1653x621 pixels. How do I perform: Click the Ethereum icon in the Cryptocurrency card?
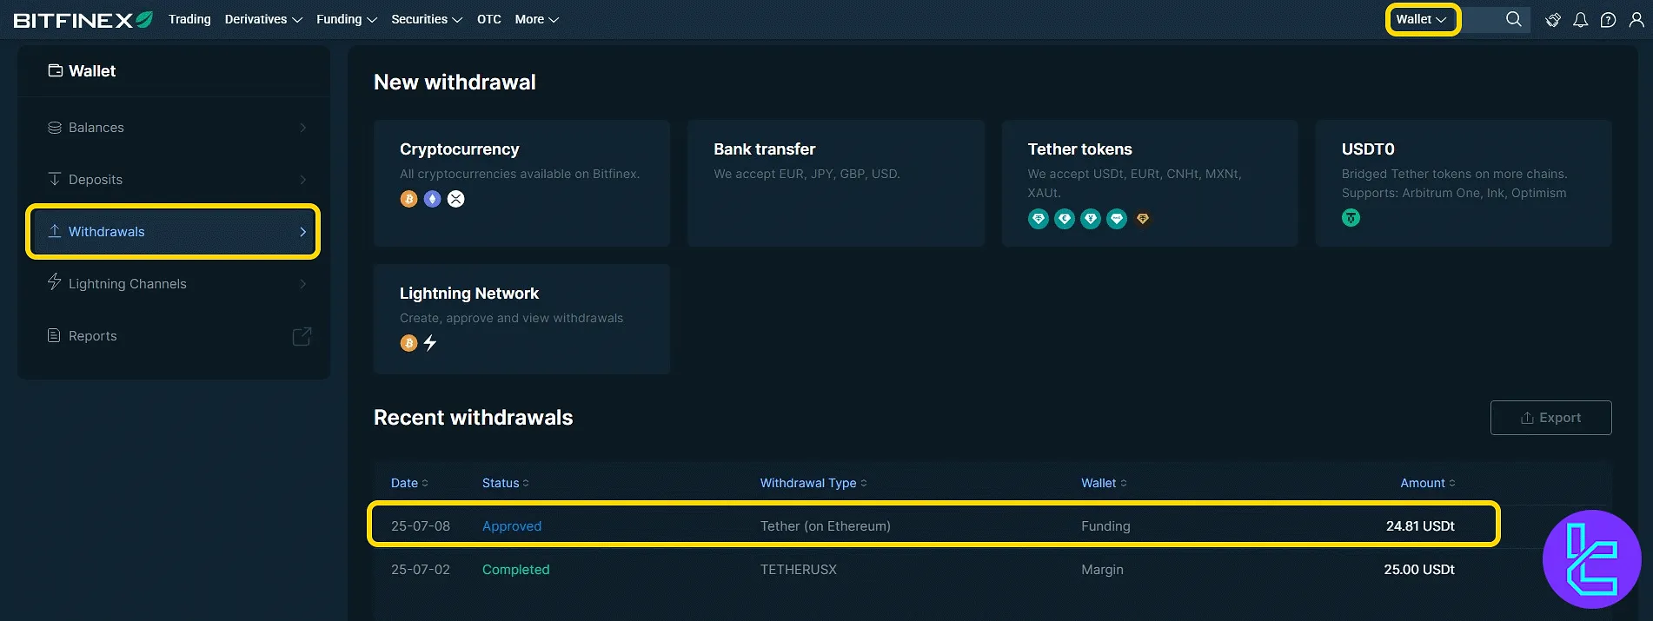pyautogui.click(x=432, y=199)
